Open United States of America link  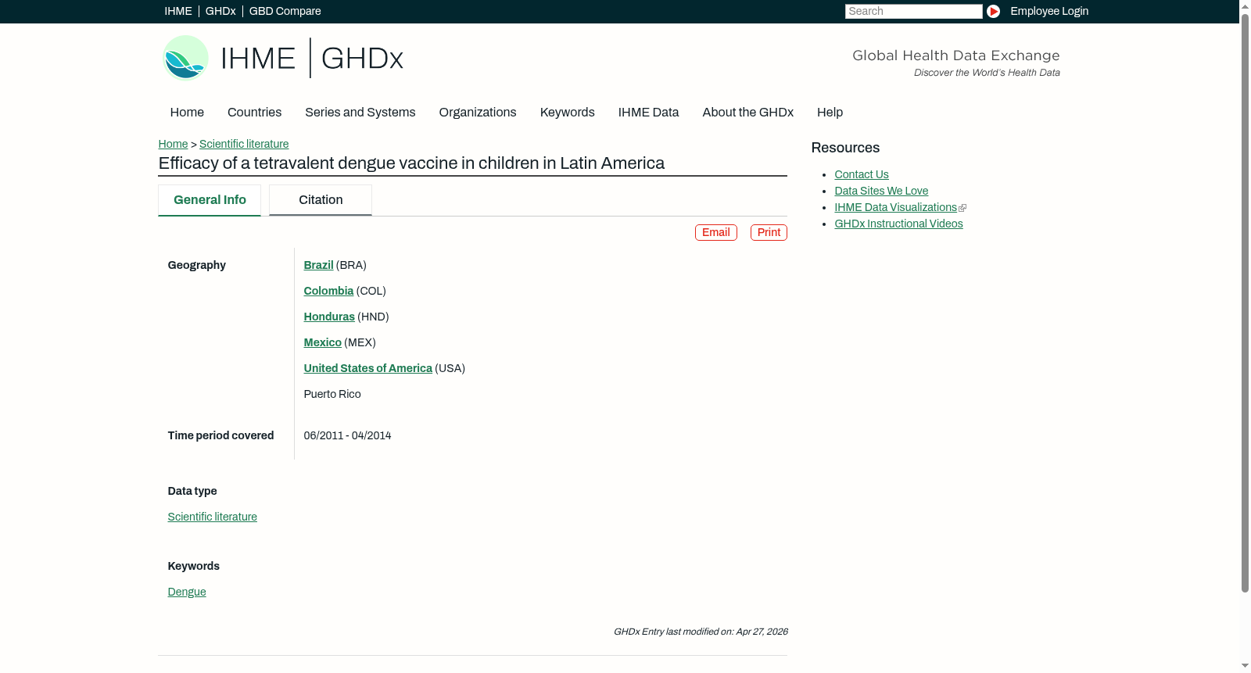tap(367, 368)
